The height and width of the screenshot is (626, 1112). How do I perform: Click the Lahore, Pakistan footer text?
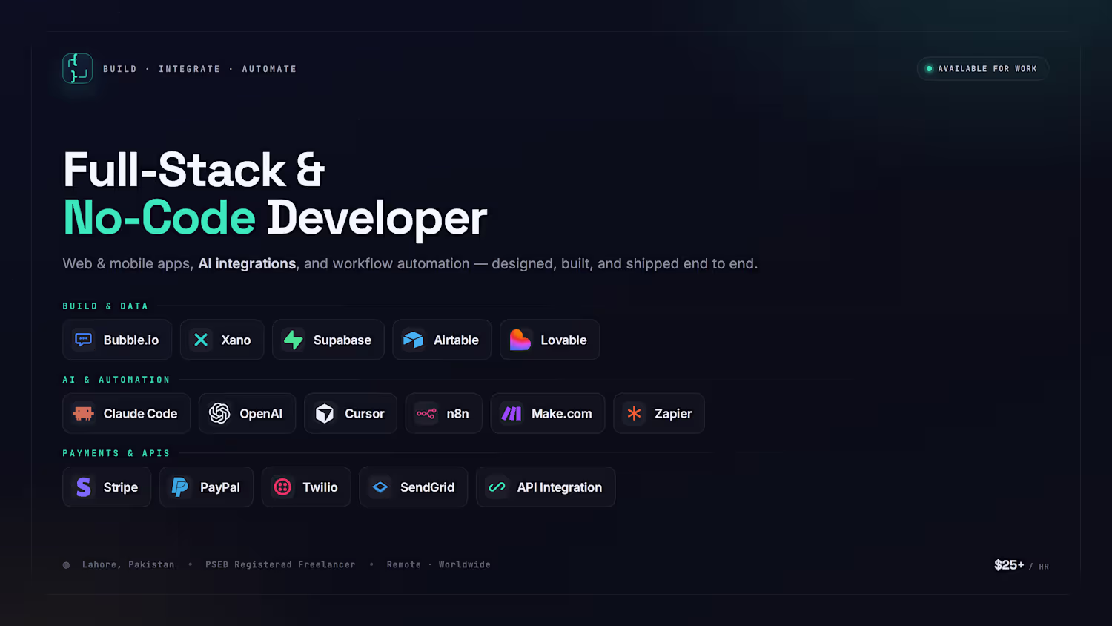[128, 564]
